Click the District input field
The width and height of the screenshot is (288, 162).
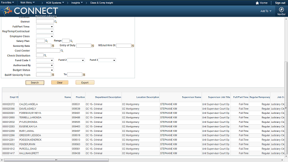pyautogui.click(x=45, y=22)
